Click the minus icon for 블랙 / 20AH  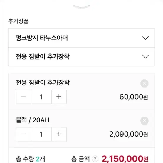pyautogui.click(x=23, y=134)
